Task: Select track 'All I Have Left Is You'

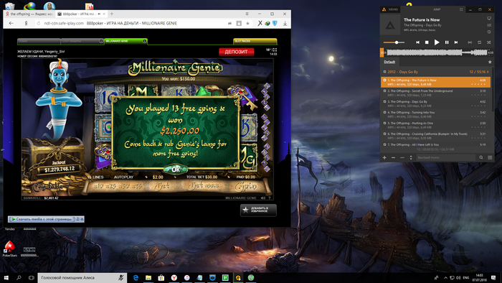Action: [435, 145]
